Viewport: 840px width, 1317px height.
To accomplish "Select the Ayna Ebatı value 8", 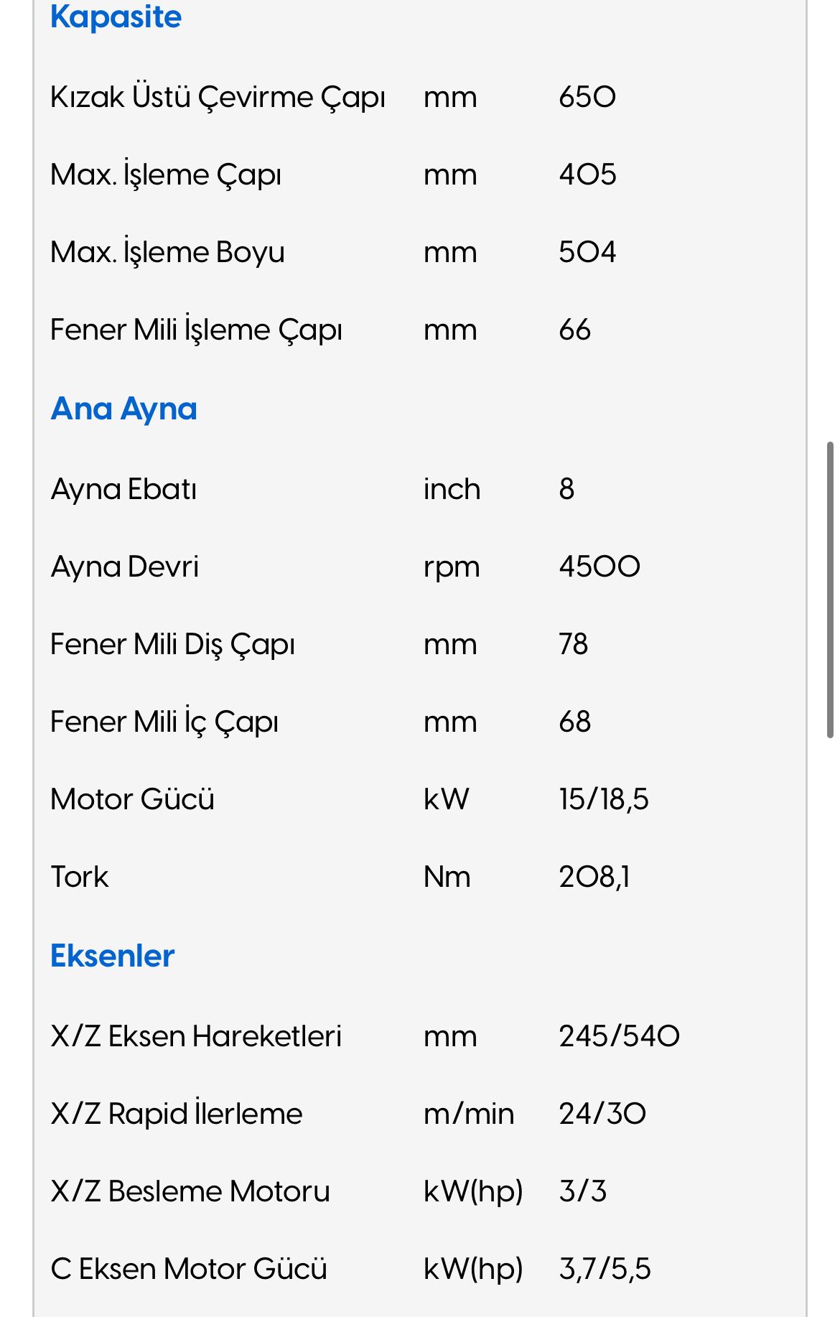I will (566, 489).
